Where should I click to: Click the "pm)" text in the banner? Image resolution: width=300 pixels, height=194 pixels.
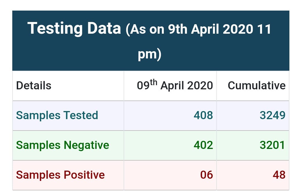coord(150,54)
